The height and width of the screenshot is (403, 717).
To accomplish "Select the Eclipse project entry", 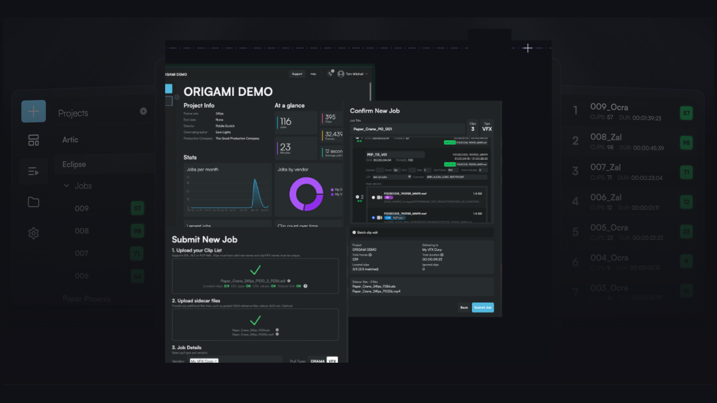I will [74, 164].
